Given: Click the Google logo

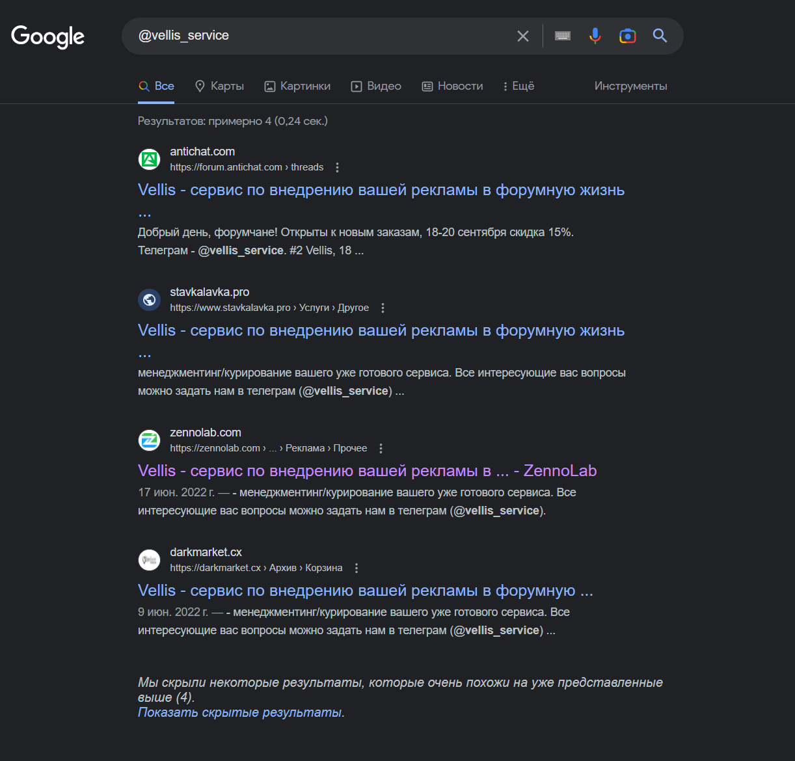Looking at the screenshot, I should (x=47, y=36).
